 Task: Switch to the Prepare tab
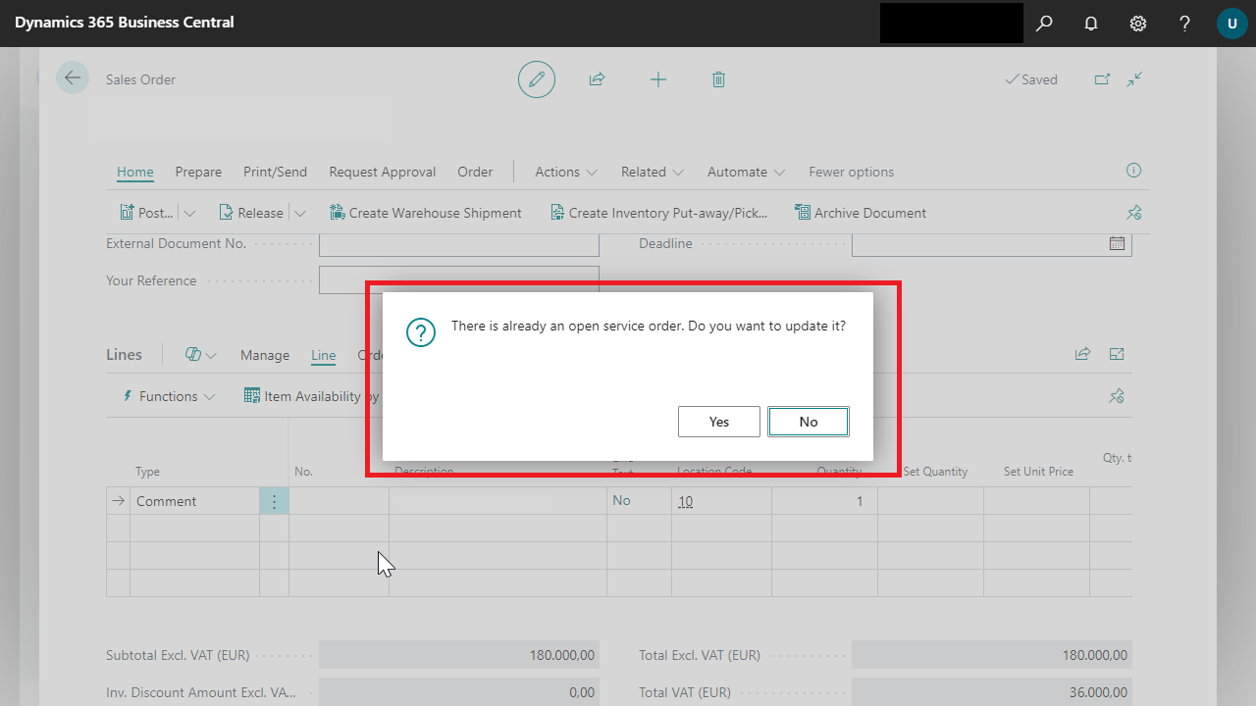[198, 172]
